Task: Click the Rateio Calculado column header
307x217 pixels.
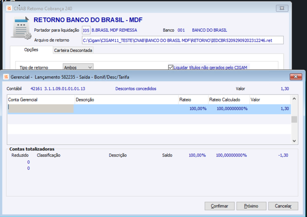Action: (229, 100)
